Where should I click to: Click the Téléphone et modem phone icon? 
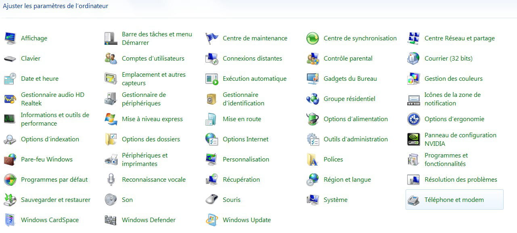click(x=414, y=200)
